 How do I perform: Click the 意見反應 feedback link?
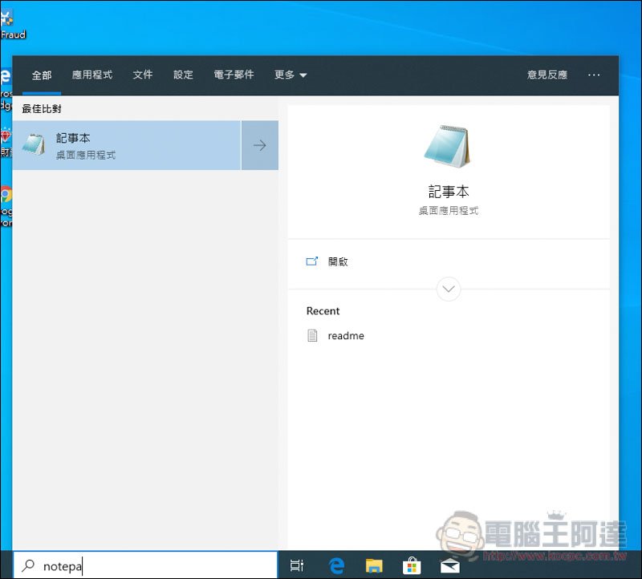(x=547, y=75)
